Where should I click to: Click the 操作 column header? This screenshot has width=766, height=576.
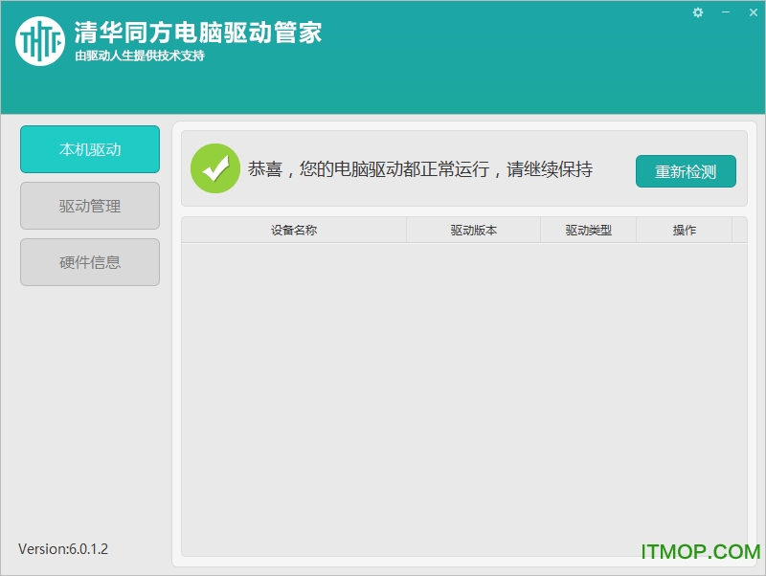coord(684,230)
